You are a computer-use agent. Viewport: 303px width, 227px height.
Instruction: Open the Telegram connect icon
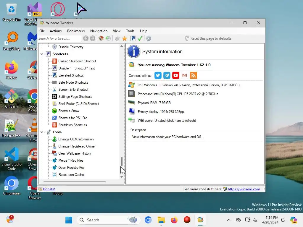[167, 75]
